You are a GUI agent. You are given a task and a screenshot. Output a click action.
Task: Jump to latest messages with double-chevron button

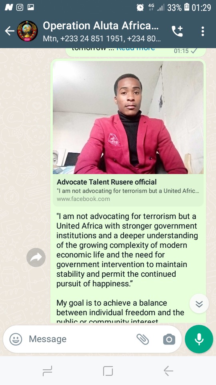coord(199,304)
